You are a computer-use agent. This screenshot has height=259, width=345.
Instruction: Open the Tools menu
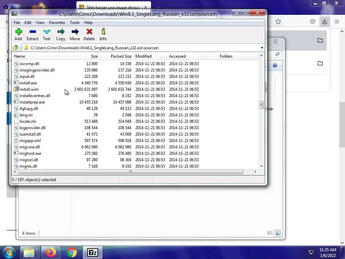tap(74, 23)
